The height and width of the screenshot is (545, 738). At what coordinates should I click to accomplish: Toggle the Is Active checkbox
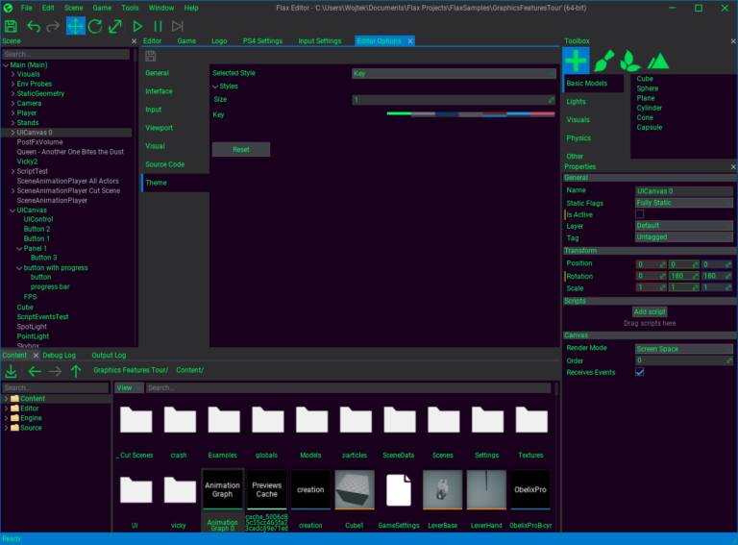640,214
